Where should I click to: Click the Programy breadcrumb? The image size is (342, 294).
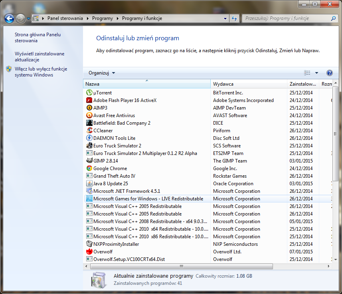(103, 18)
